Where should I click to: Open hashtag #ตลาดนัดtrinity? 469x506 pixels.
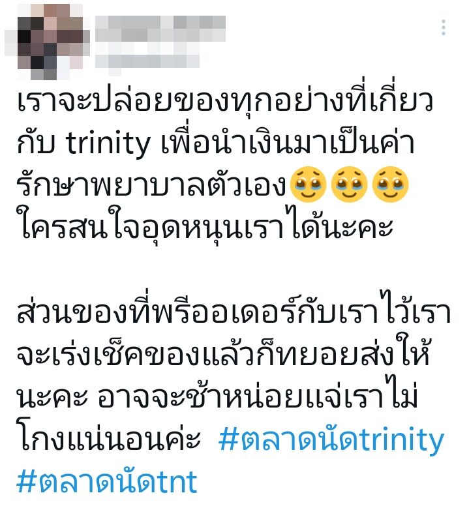pyautogui.click(x=331, y=439)
